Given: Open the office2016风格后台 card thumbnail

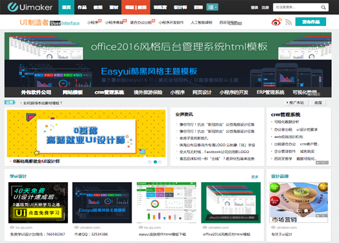Looking at the screenshot, I should (231, 203).
